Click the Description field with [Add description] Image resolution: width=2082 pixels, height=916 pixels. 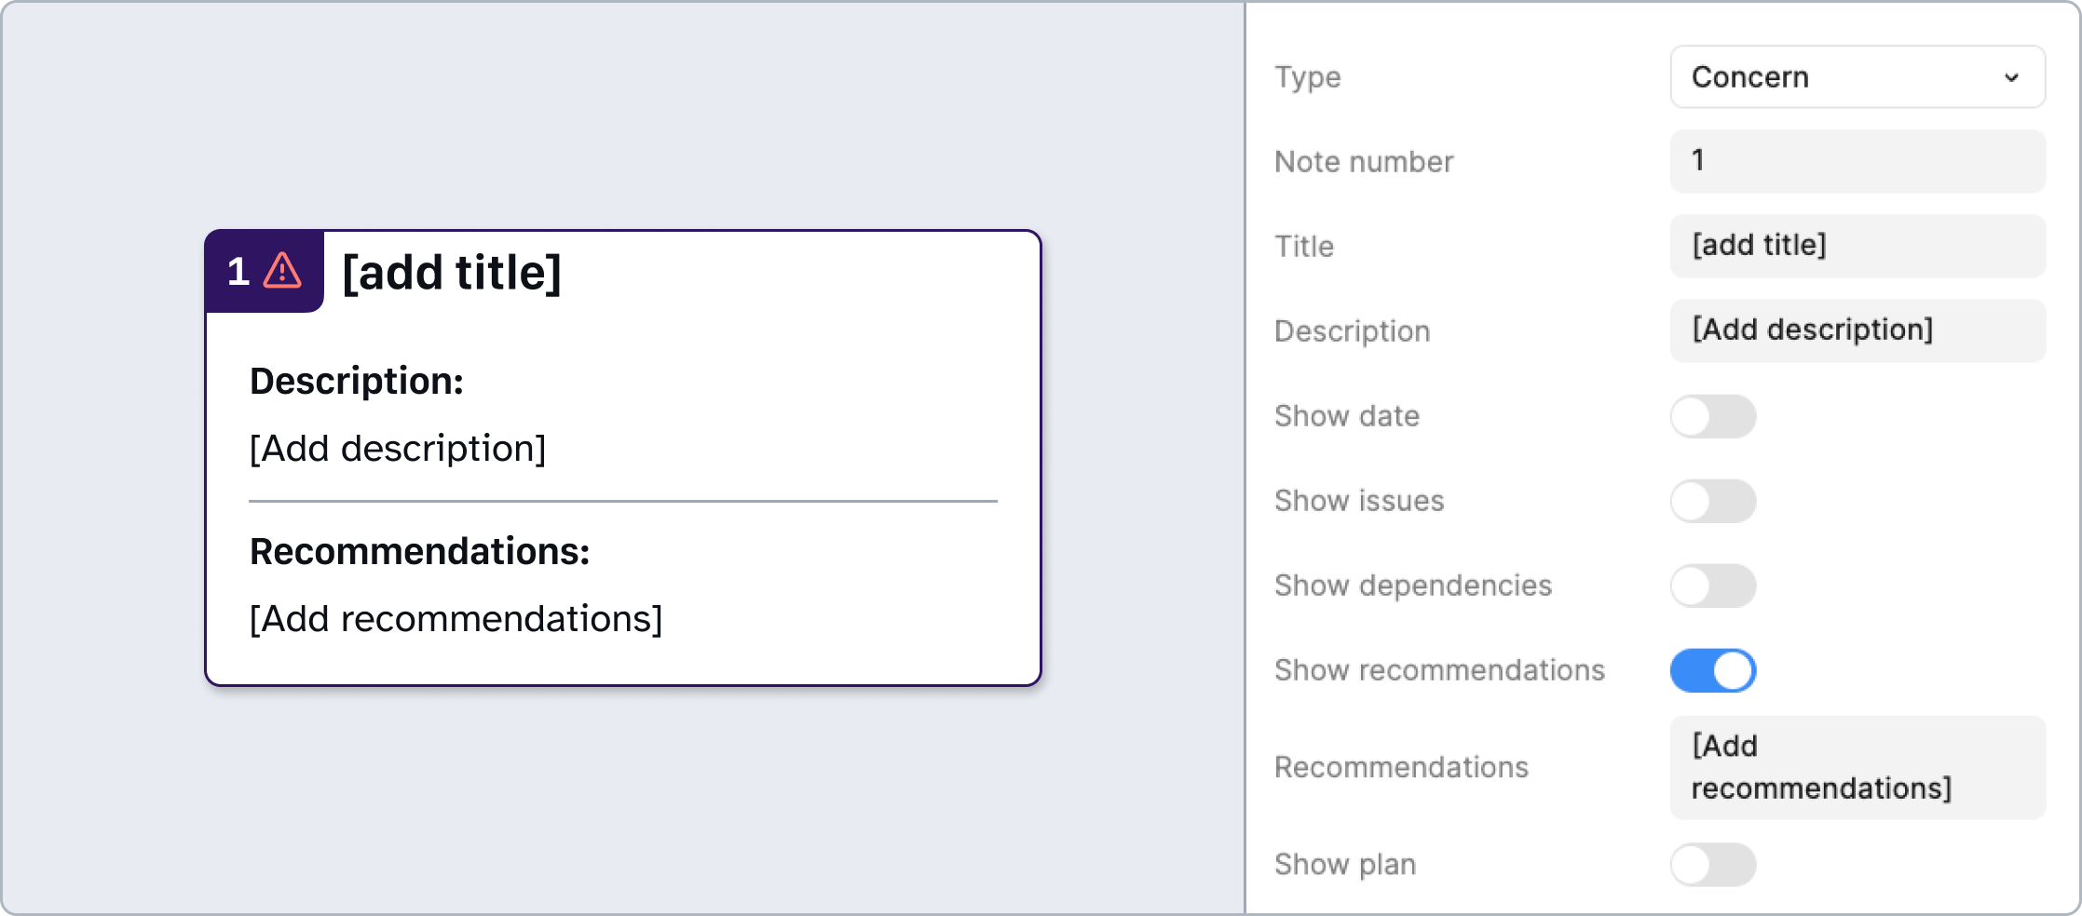click(x=1857, y=330)
